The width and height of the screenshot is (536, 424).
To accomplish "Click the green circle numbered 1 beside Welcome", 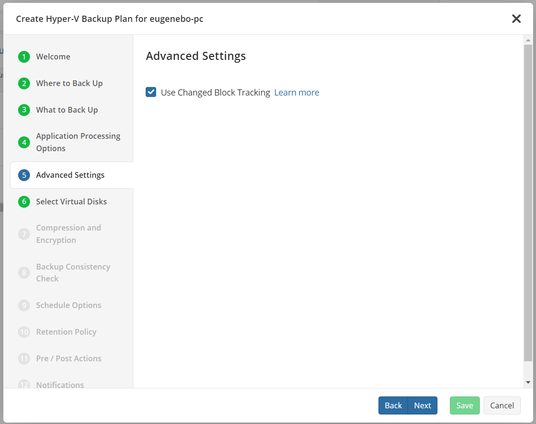I will [x=24, y=57].
